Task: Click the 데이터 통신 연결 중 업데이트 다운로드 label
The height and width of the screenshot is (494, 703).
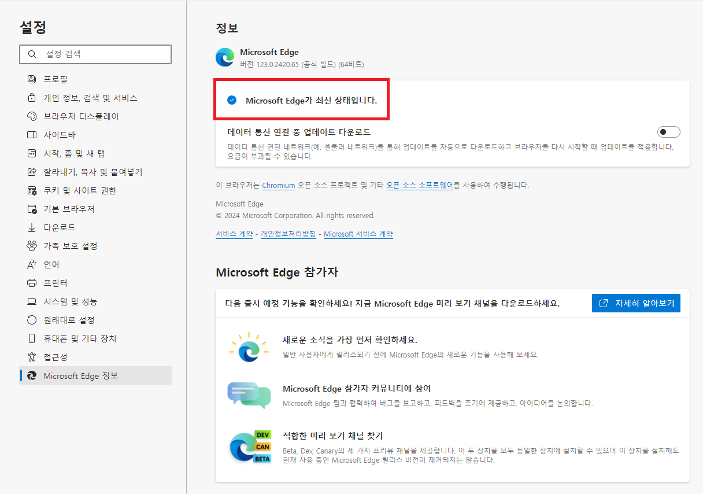Action: coord(299,132)
